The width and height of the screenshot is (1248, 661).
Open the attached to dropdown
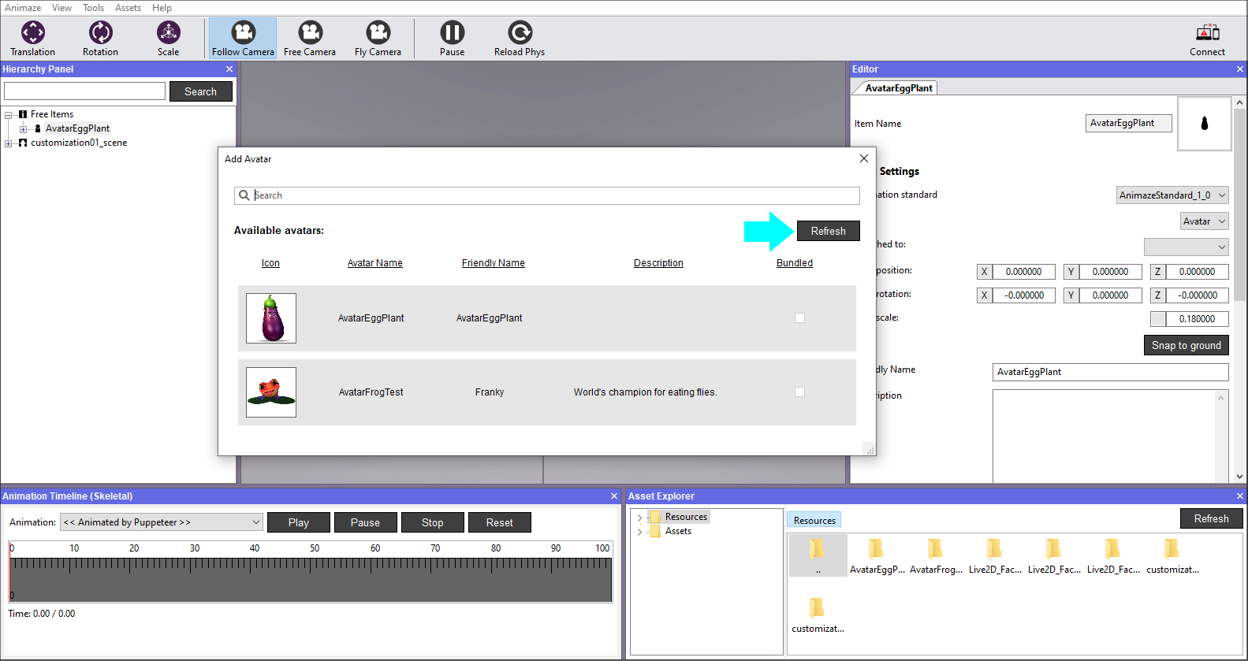tap(1186, 247)
